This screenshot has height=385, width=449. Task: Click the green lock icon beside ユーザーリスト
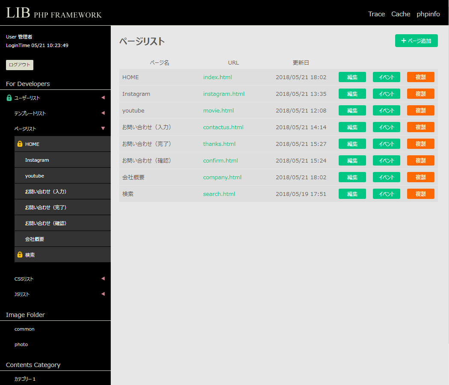coord(9,98)
